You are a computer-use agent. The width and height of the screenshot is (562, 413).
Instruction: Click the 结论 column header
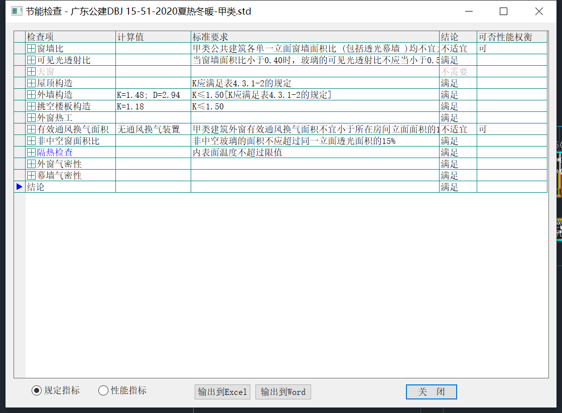(x=458, y=37)
